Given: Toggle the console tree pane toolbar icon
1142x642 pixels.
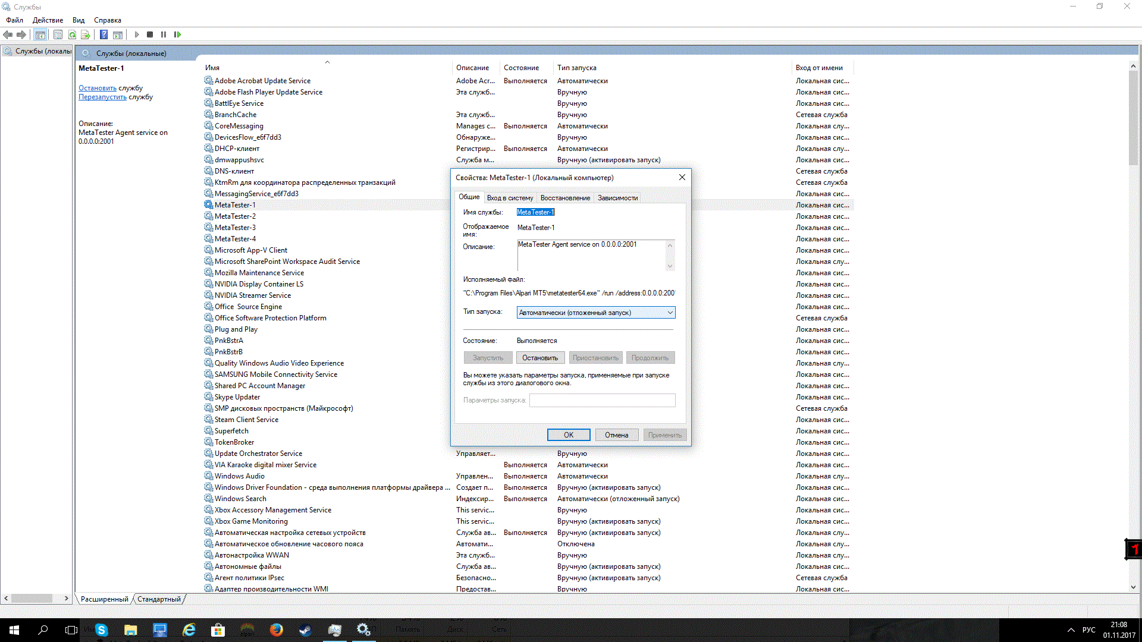Looking at the screenshot, I should (x=40, y=34).
